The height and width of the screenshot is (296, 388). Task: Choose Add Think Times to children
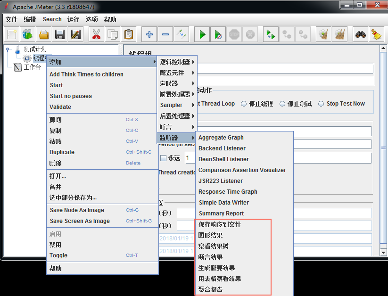click(x=102, y=74)
